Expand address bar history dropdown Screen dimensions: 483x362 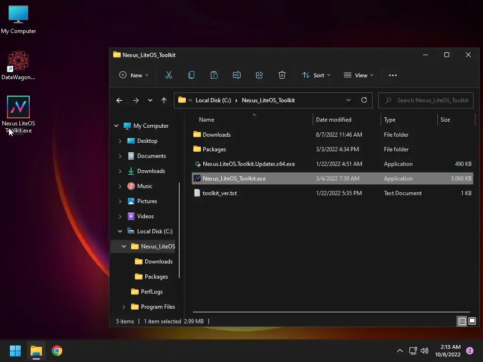349,100
